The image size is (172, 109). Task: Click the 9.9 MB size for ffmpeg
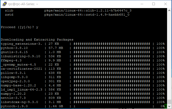(x=55, y=61)
